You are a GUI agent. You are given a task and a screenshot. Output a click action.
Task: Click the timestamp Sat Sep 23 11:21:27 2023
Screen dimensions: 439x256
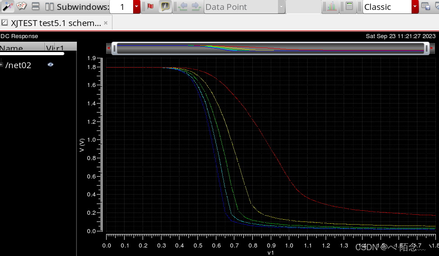401,36
